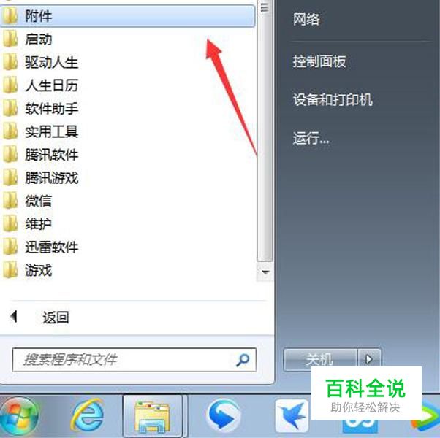Click the scrollbar down arrow
This screenshot has height=438, width=440.
point(265,272)
